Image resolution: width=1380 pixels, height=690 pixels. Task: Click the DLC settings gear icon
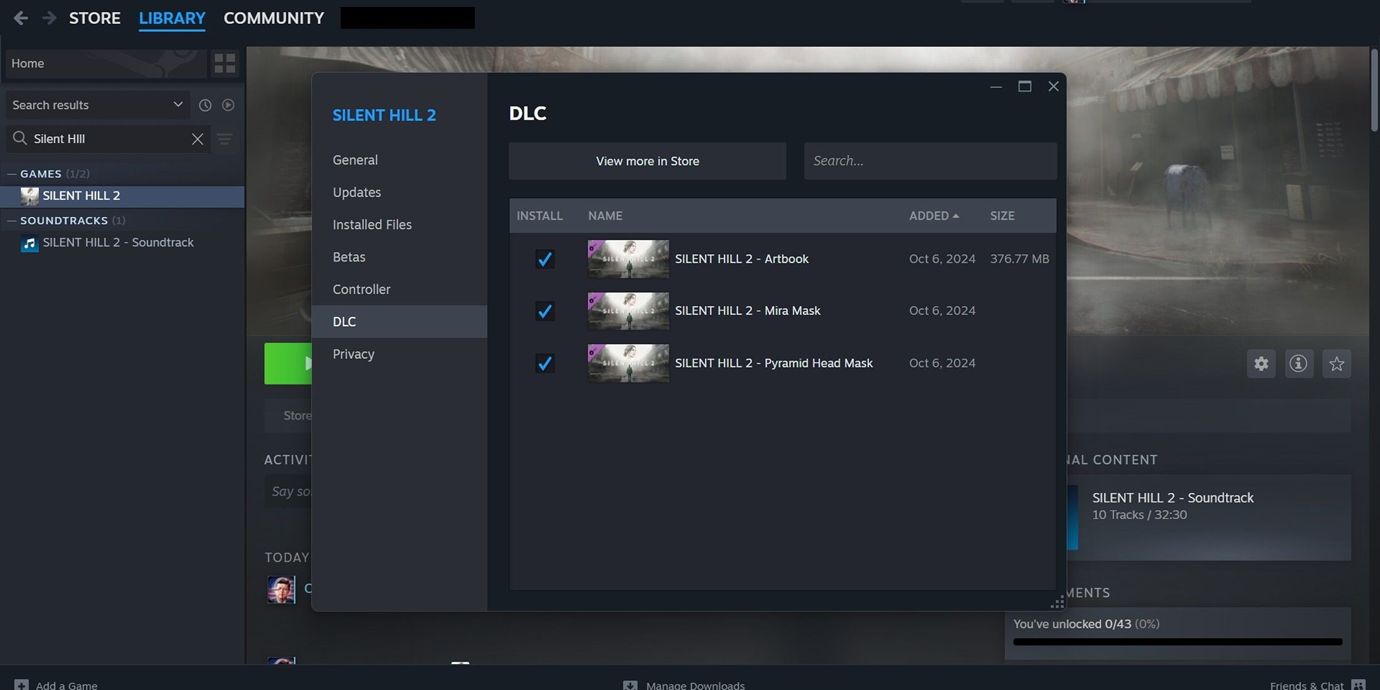coord(1261,363)
